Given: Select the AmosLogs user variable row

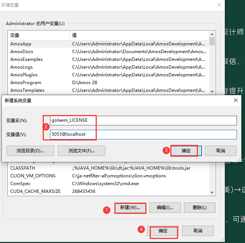Looking at the screenshot, I should [109, 67].
